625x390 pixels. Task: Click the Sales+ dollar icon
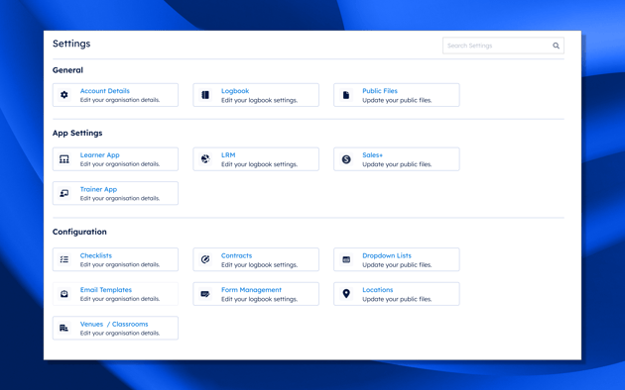coord(346,159)
